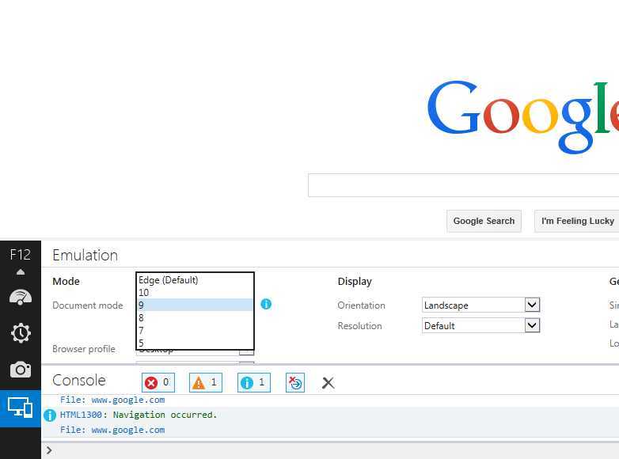The height and width of the screenshot is (459, 619).
Task: Click the up arrow under F12
Action: (21, 272)
